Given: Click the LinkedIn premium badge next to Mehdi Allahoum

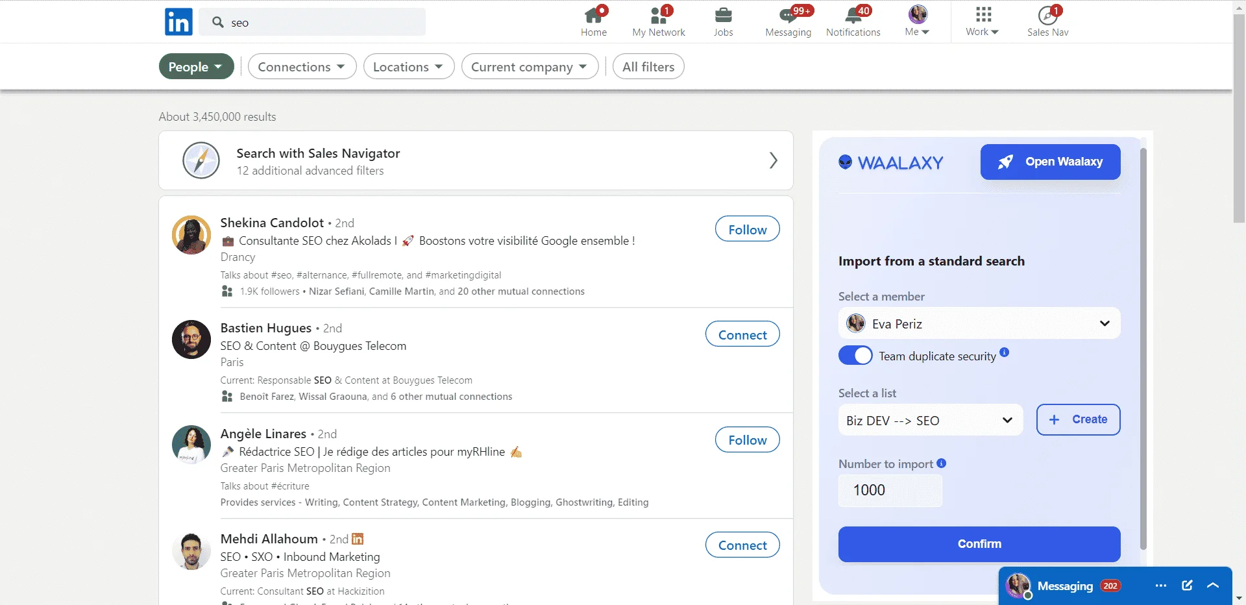Looking at the screenshot, I should coord(358,539).
